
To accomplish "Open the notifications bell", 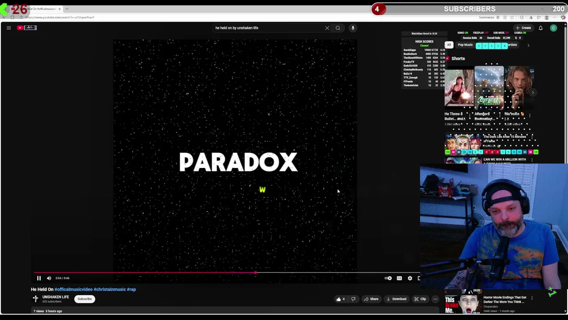I will click(540, 28).
